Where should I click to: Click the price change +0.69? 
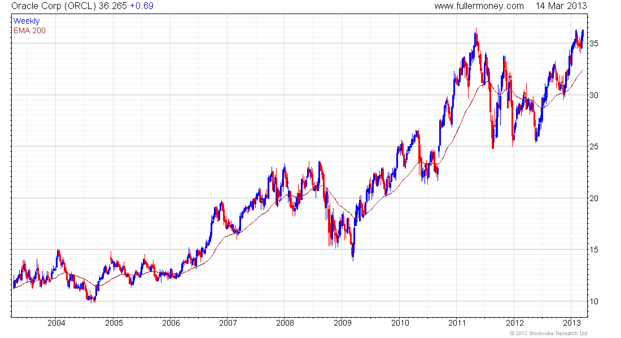tap(142, 6)
